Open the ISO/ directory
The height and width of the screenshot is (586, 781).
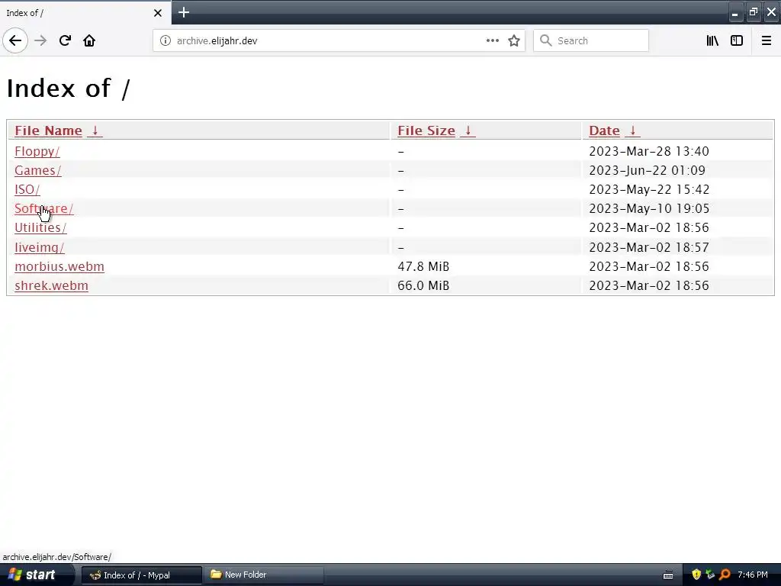pyautogui.click(x=27, y=190)
